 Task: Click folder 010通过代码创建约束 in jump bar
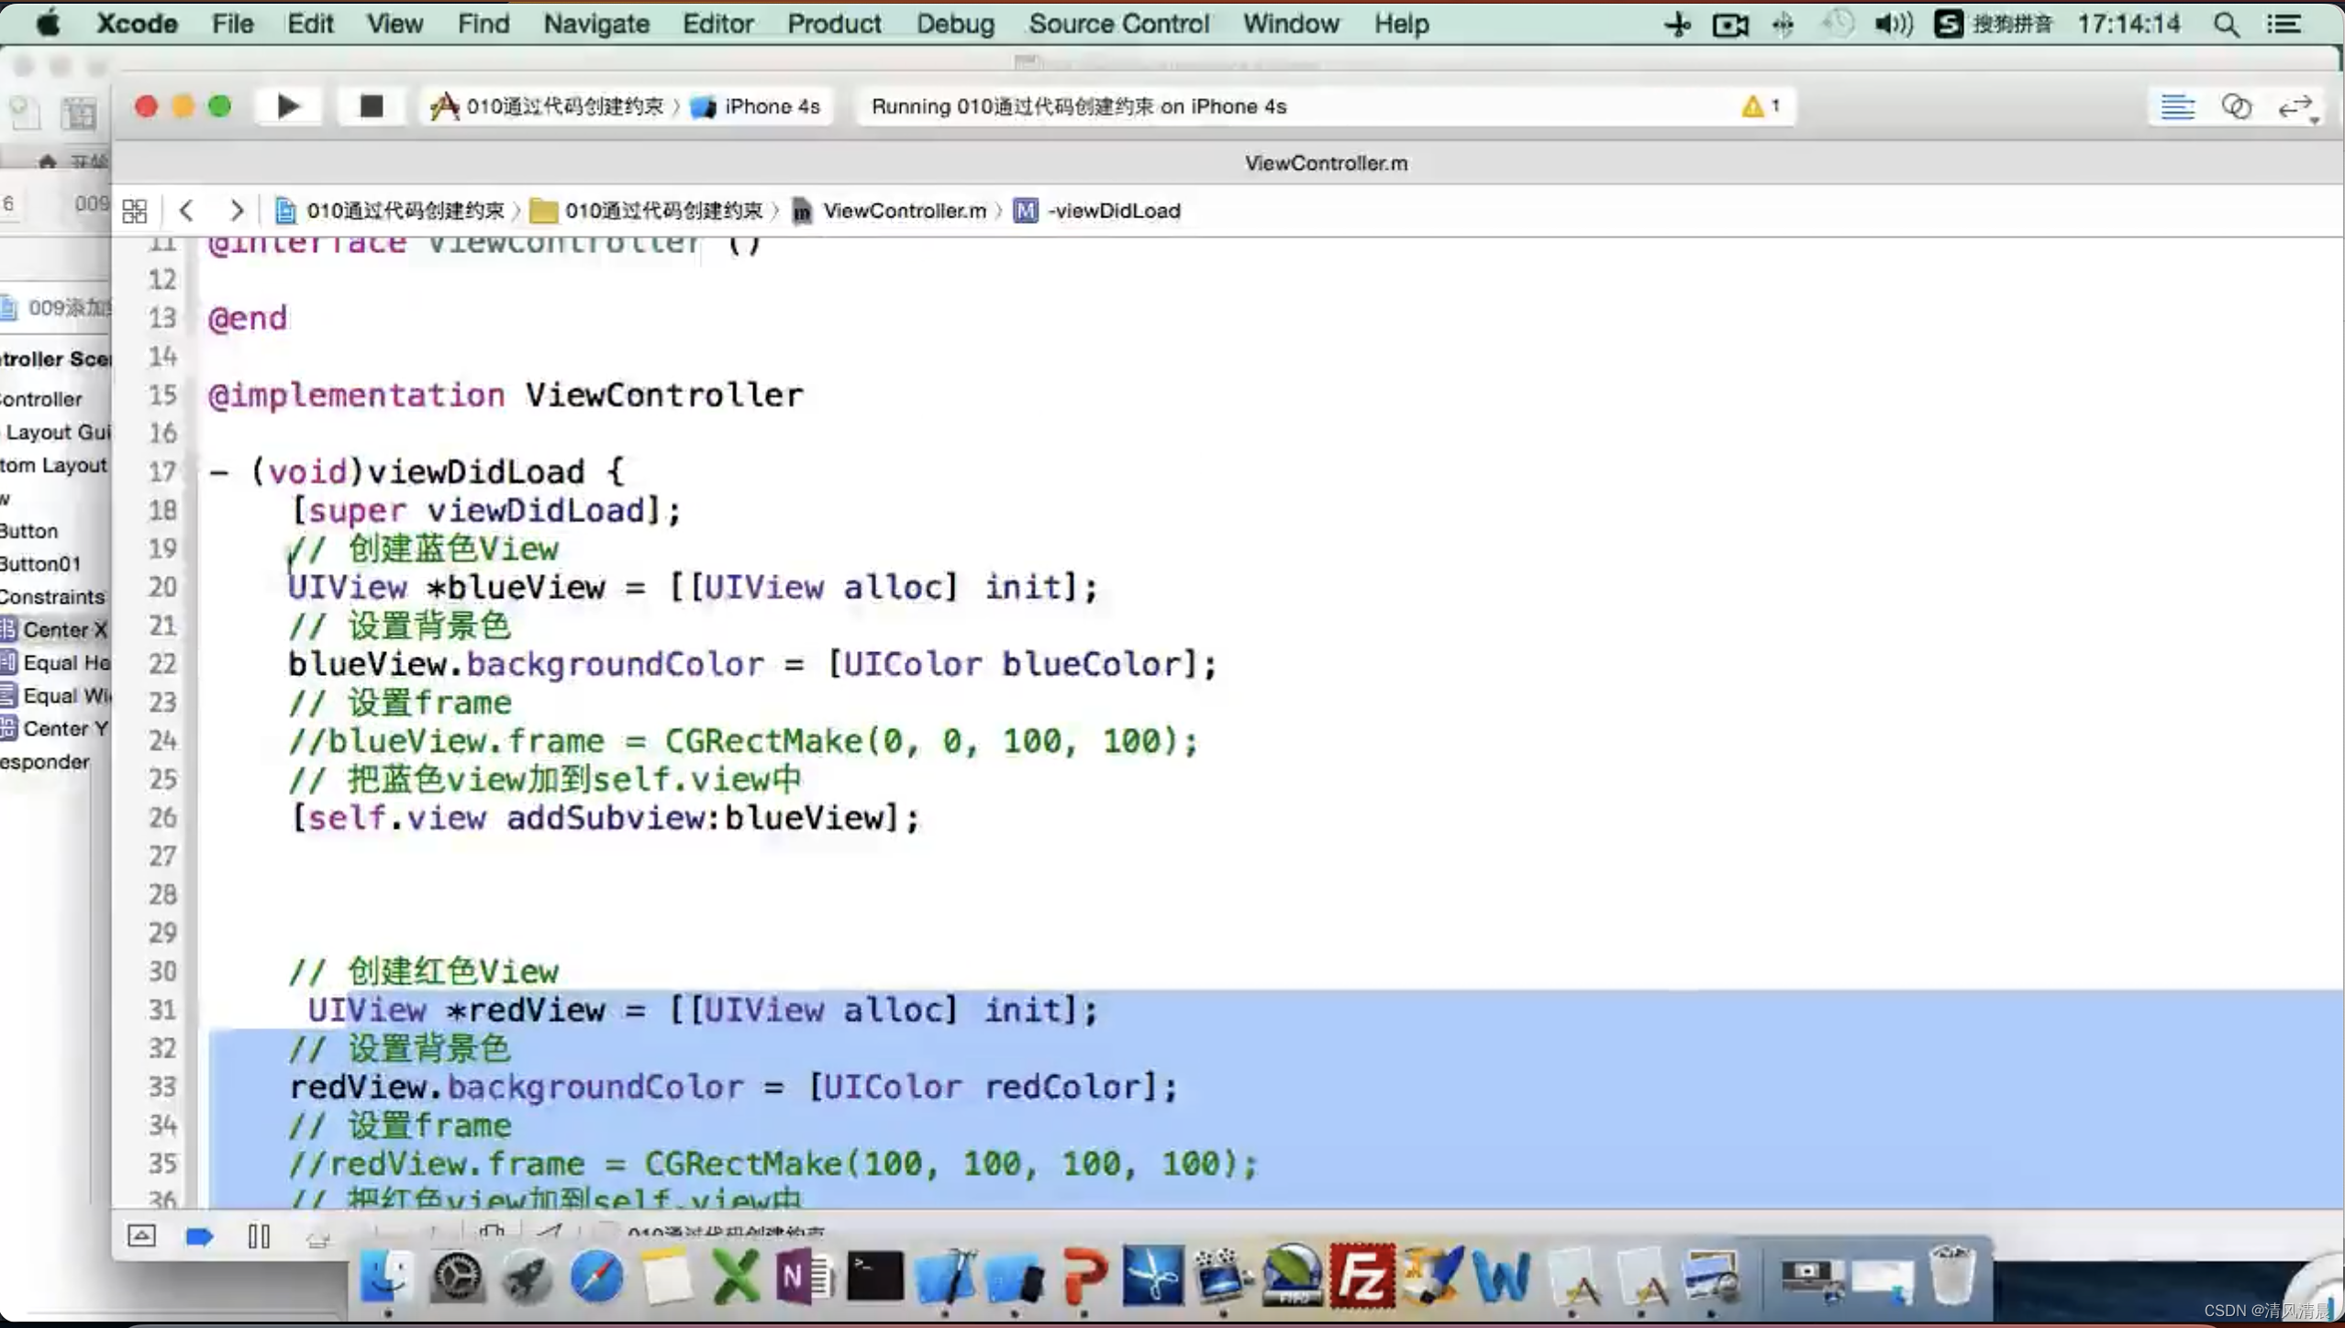click(x=647, y=211)
